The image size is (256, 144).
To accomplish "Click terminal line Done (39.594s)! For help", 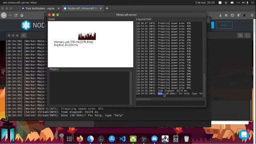I will [65, 116].
